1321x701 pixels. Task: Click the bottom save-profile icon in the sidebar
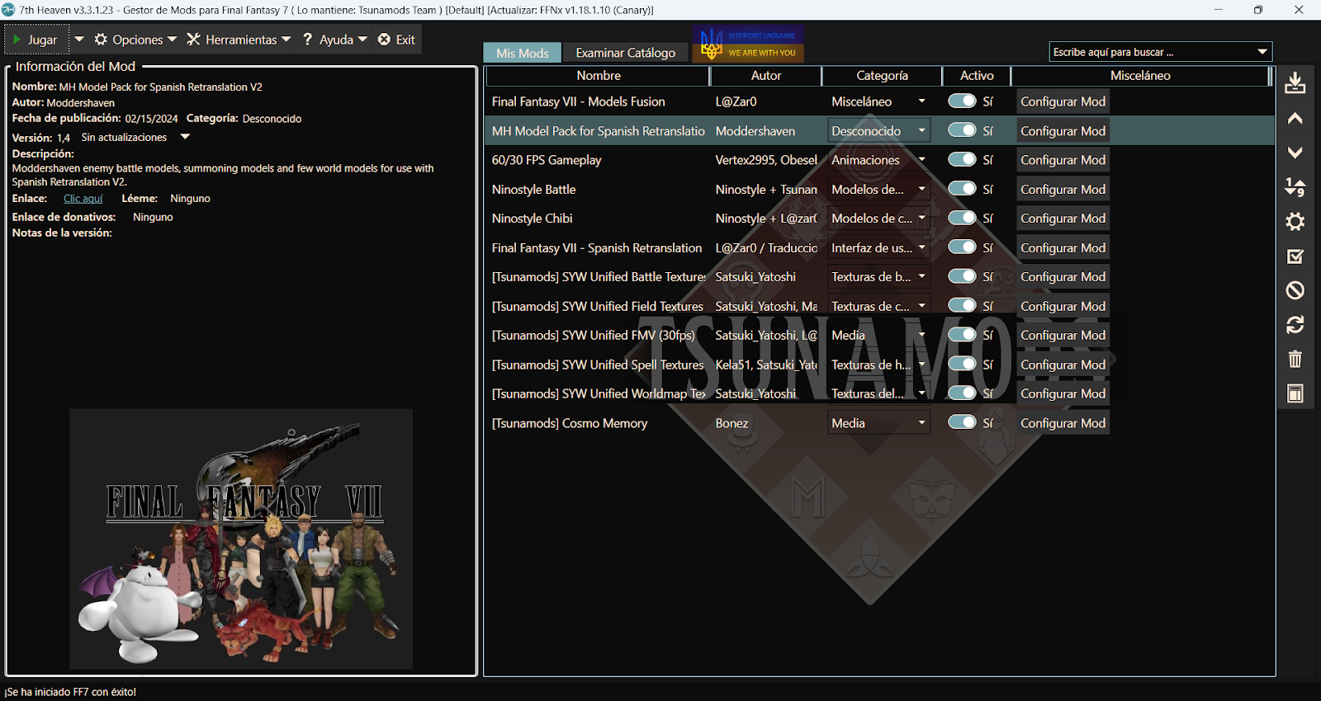(1295, 393)
